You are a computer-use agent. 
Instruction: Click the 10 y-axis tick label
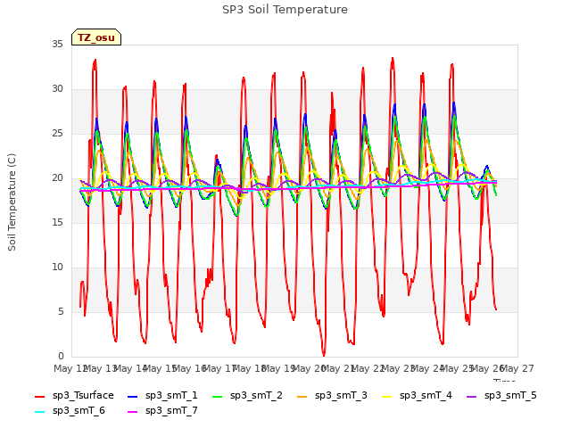pos(57,267)
